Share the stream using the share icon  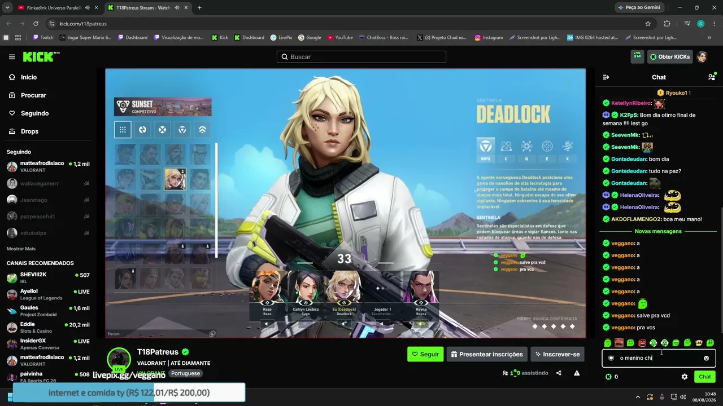pos(559,373)
